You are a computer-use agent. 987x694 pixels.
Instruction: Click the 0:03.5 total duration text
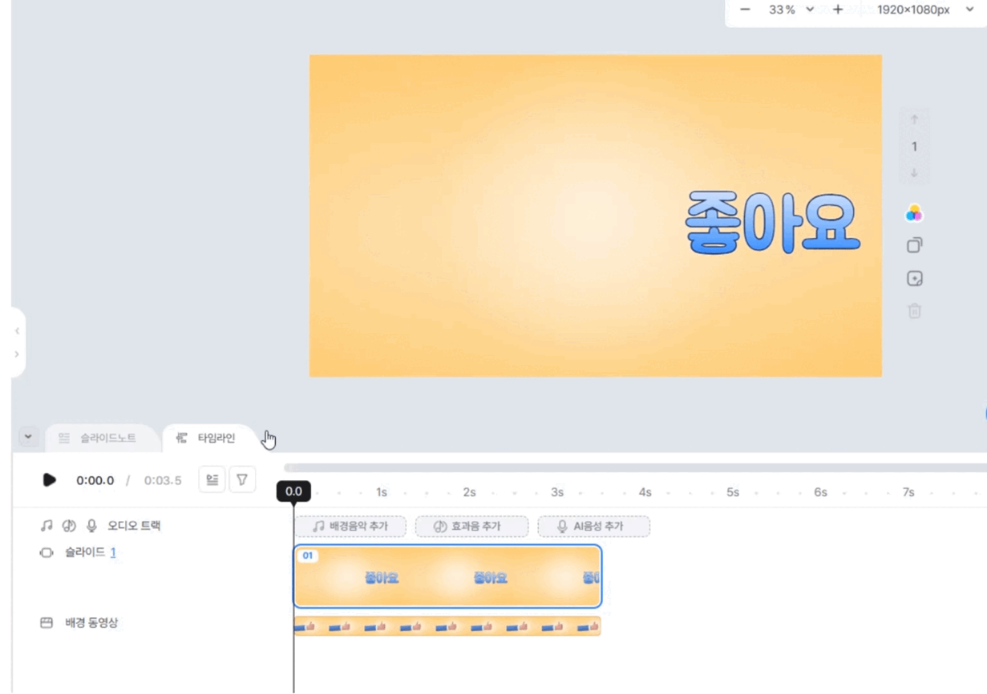[163, 480]
